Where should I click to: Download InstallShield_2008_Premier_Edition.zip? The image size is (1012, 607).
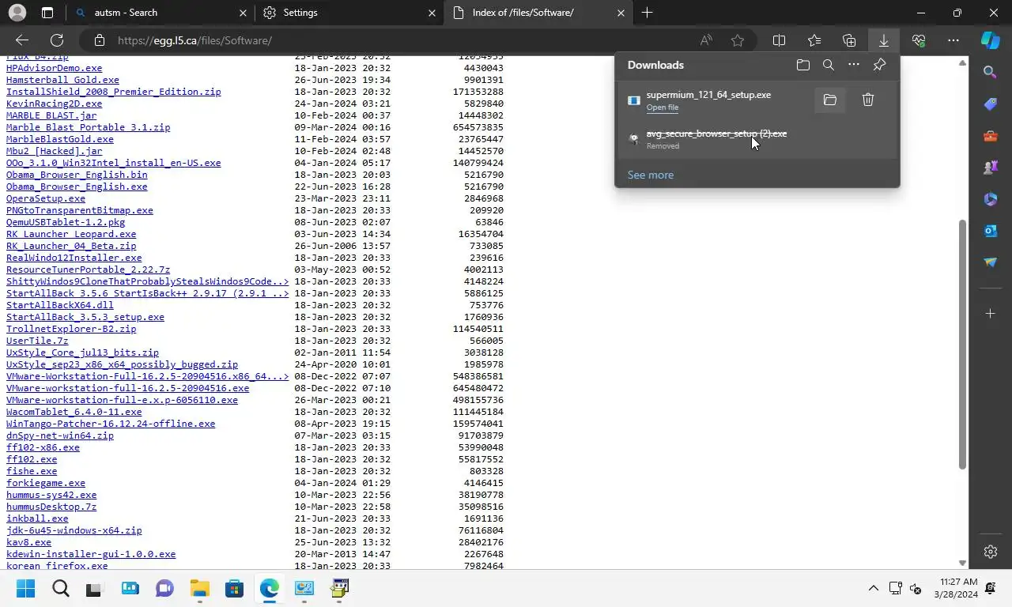coord(113,92)
